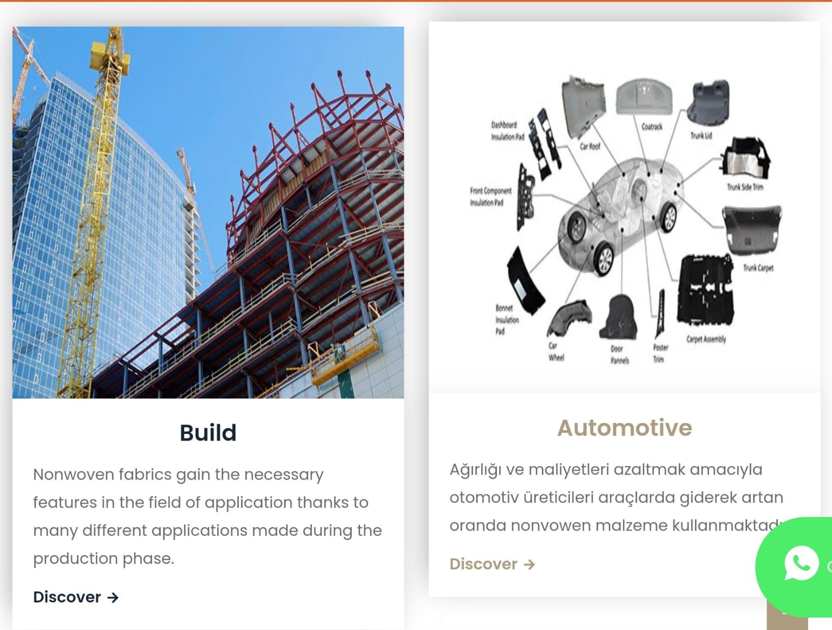Click the tan back-to-top button
This screenshot has width=832, height=630.
click(x=787, y=622)
